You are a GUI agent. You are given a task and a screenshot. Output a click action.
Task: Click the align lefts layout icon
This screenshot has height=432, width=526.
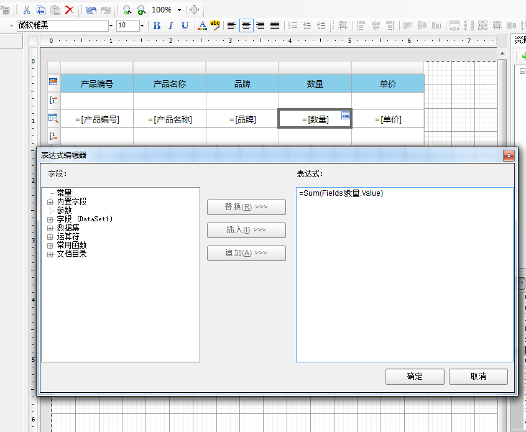[361, 25]
